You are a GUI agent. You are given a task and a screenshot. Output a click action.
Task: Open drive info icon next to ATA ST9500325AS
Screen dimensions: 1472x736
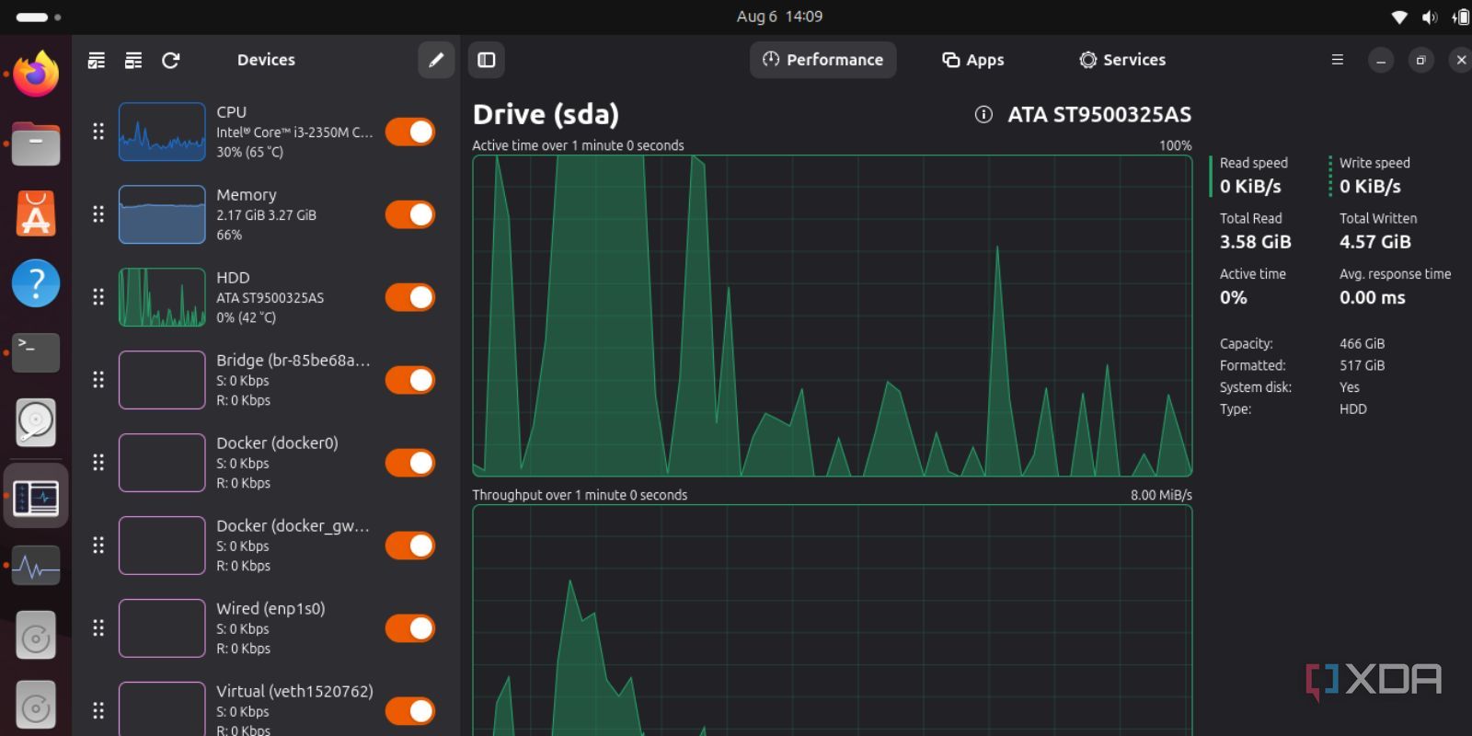983,114
